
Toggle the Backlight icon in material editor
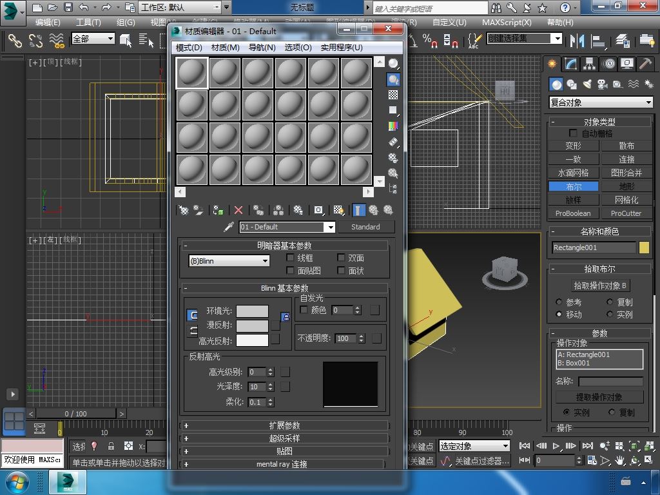pos(393,79)
